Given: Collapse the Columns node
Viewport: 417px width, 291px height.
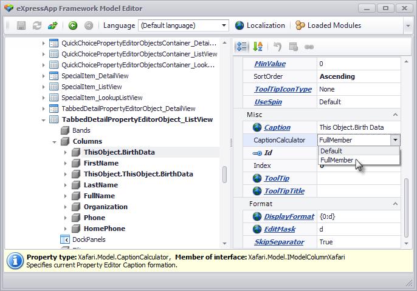Looking at the screenshot, I should (x=54, y=142).
